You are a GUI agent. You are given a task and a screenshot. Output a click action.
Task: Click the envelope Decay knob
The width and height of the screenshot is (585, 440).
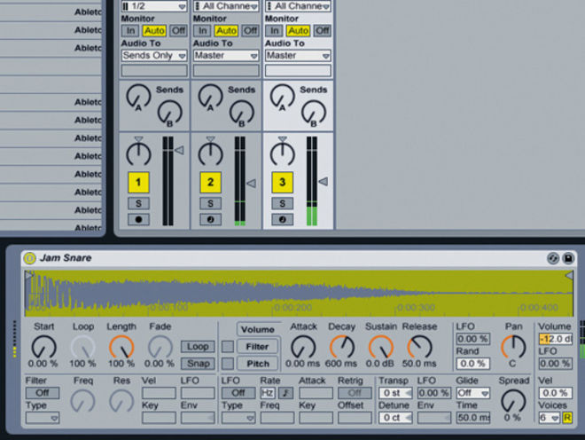(342, 347)
